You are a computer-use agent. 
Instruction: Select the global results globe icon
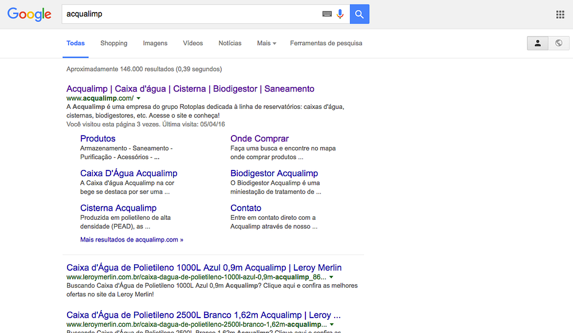558,43
